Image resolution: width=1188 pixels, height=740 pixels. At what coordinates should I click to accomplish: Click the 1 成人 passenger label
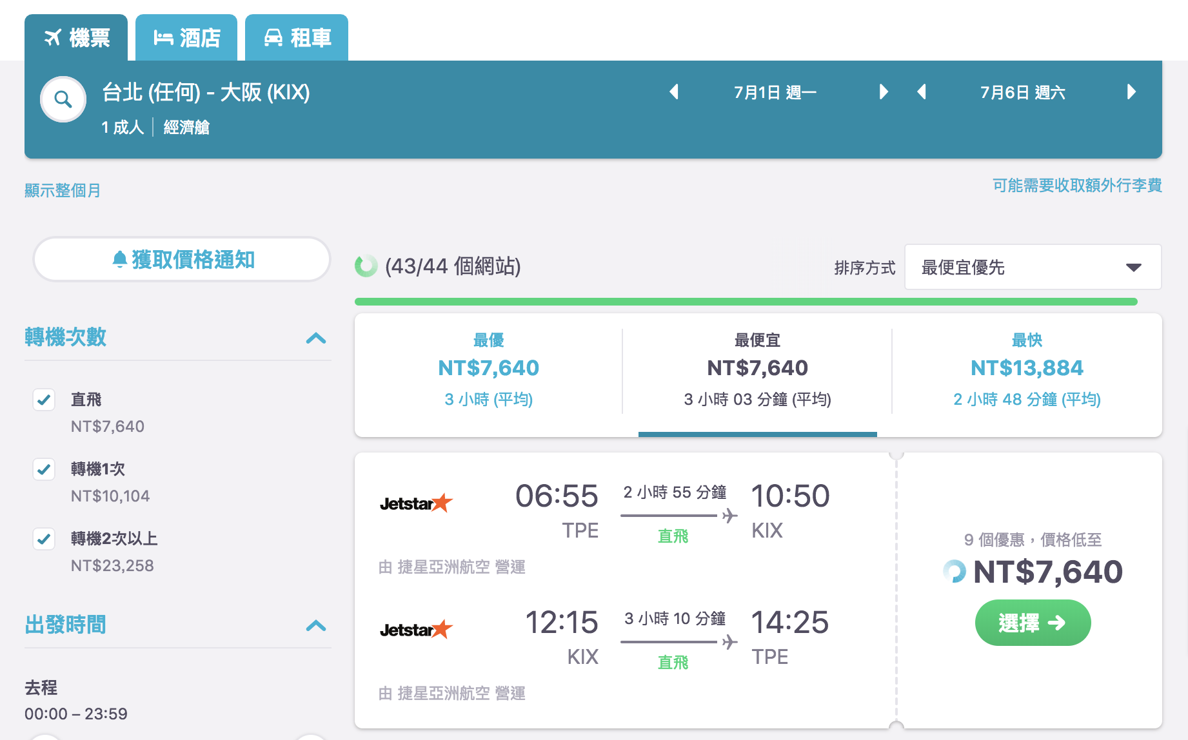coord(123,128)
